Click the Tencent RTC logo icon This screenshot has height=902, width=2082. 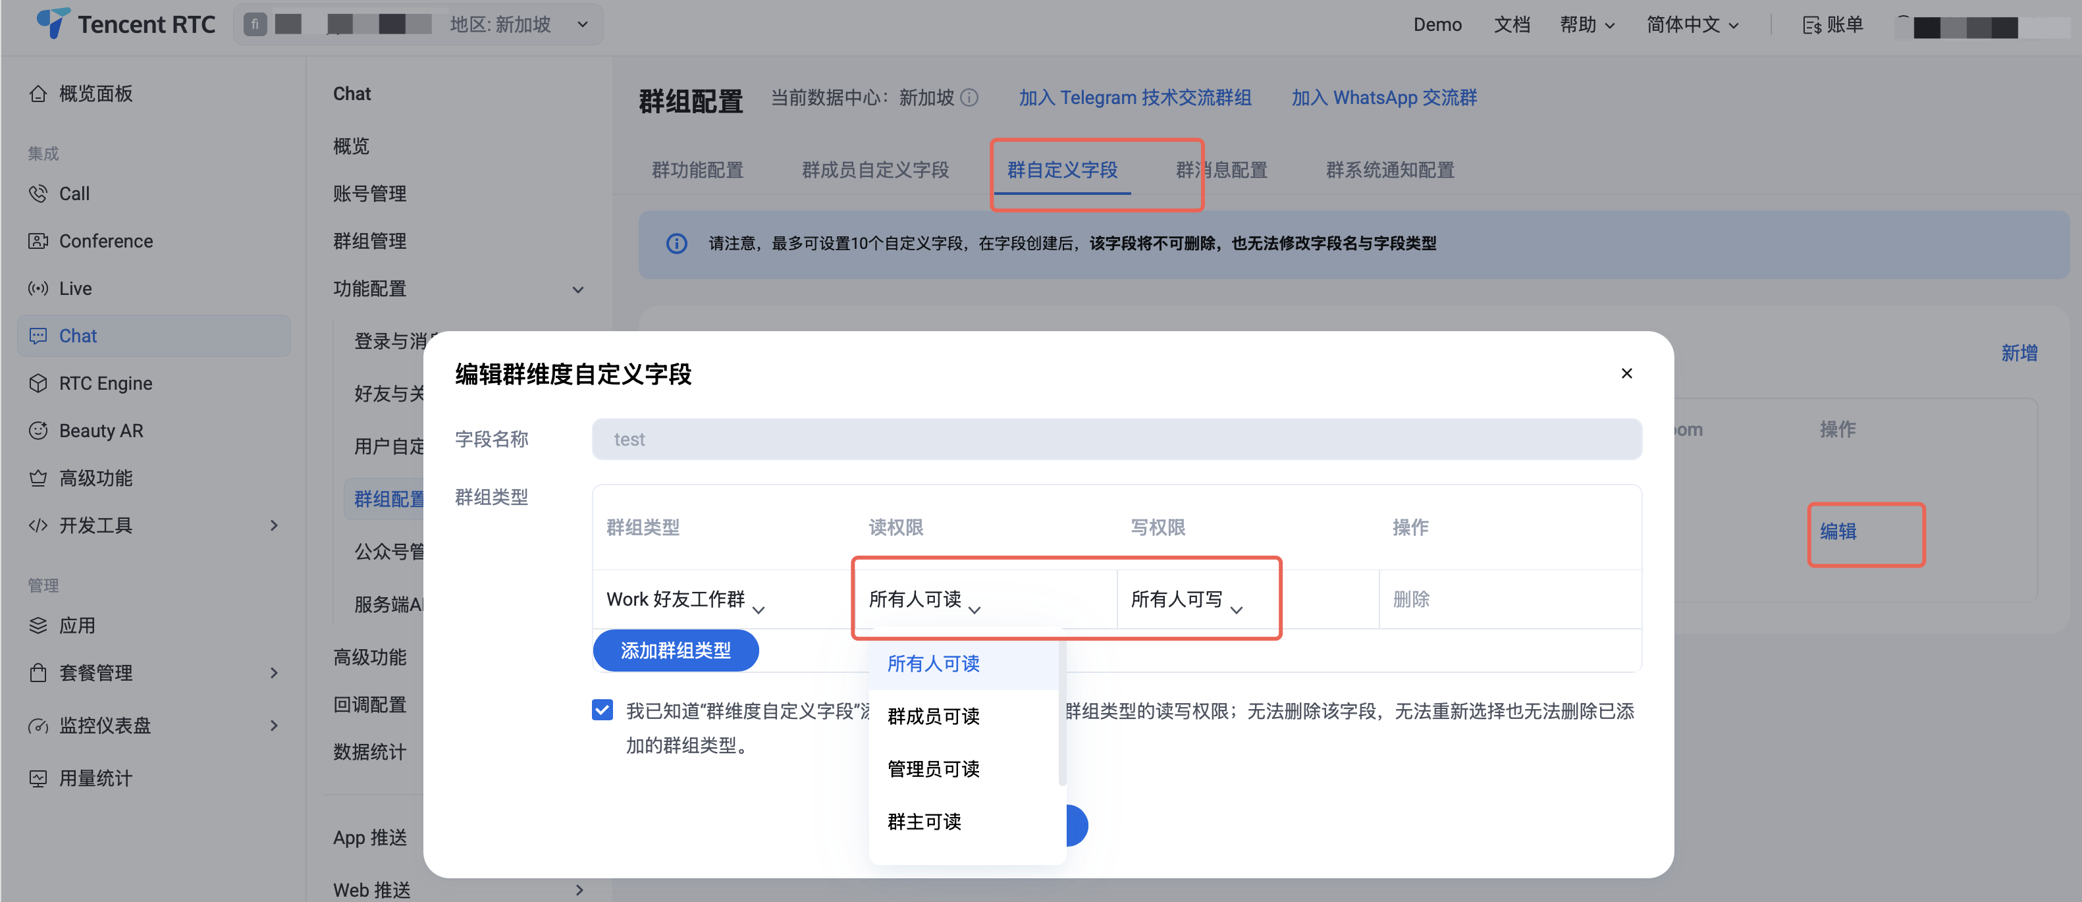point(53,22)
